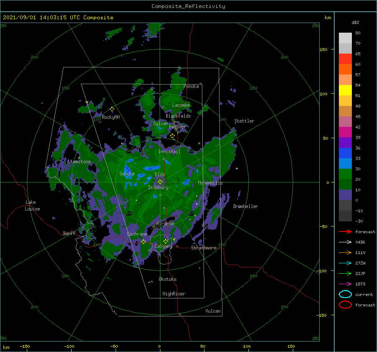The height and width of the screenshot is (352, 377).
Task: Select the 39 dBZ purple swatch
Action: [x=345, y=142]
